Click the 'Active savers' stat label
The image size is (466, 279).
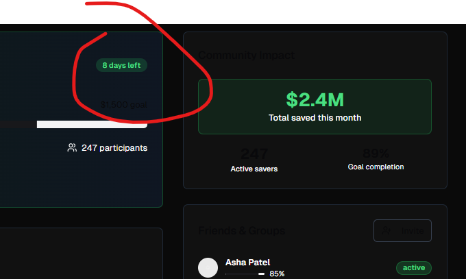click(254, 169)
